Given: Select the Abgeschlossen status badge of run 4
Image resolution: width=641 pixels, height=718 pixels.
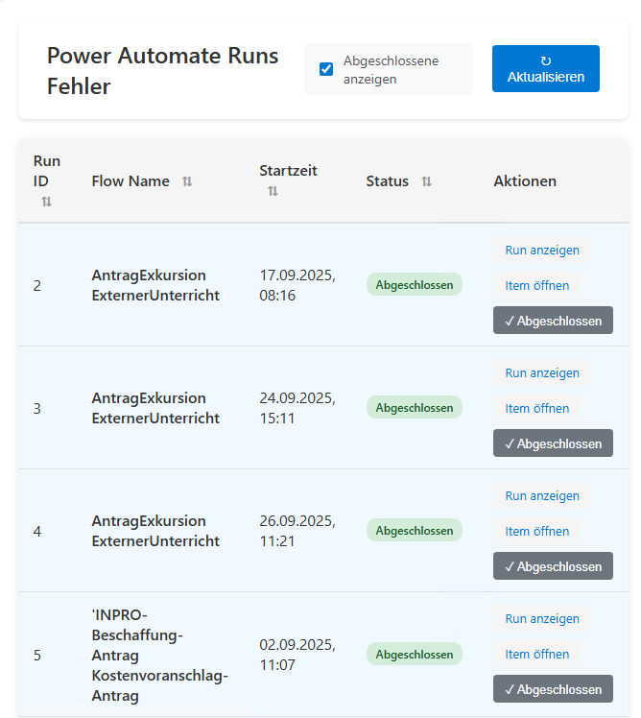Looking at the screenshot, I should pyautogui.click(x=415, y=530).
